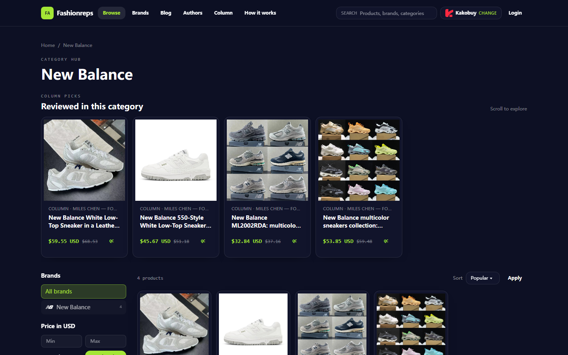The height and width of the screenshot is (355, 568).
Task: Open review image of white 550 sneaker
Action: (176, 160)
